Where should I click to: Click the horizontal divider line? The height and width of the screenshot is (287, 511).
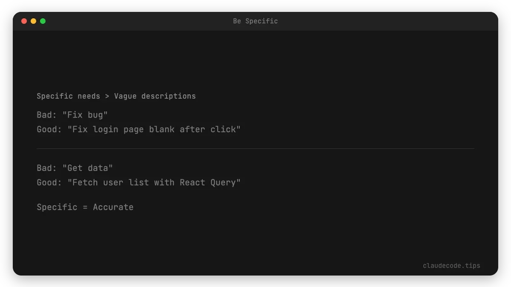(x=255, y=149)
